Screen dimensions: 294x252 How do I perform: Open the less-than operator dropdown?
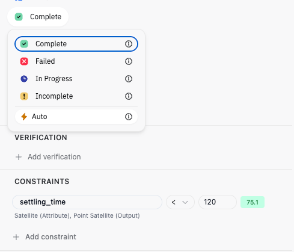point(180,202)
